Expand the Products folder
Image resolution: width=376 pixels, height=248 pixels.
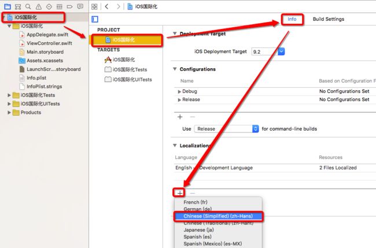tap(9, 112)
